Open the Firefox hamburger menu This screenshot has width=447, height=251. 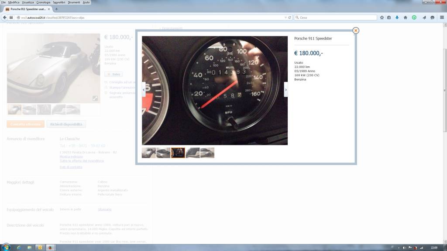(442, 17)
